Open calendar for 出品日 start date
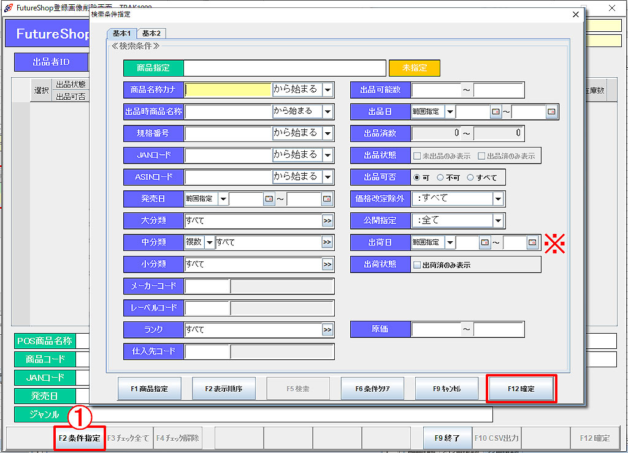Screen dimensions: 628x453 coord(496,112)
